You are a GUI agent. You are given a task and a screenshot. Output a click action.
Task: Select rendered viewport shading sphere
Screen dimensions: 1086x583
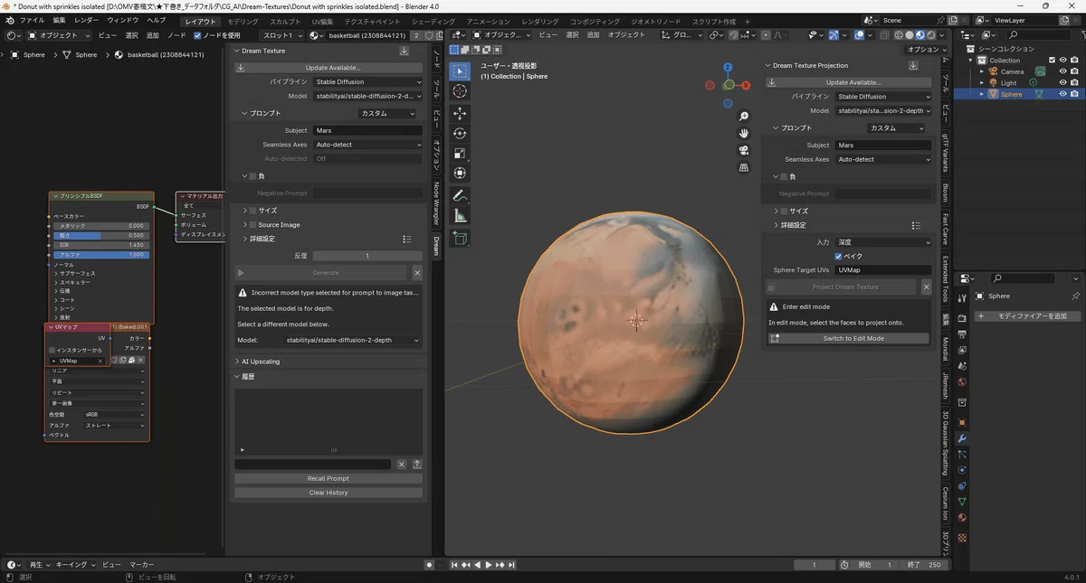click(x=929, y=35)
